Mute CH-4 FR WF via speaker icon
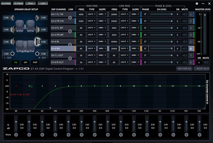213x143 pixels. (x=185, y=35)
